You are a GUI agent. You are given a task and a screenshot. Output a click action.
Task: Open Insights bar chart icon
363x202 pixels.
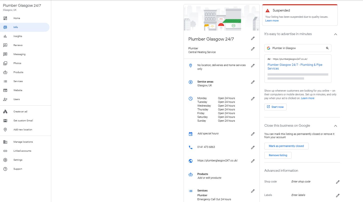coord(5,36)
